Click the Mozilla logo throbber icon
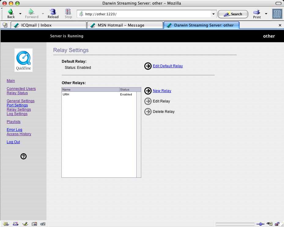This screenshot has width=284, height=227. click(277, 14)
